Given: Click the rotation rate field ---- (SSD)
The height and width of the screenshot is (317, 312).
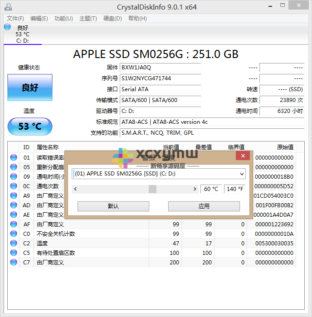Looking at the screenshot, I should coord(282,89).
